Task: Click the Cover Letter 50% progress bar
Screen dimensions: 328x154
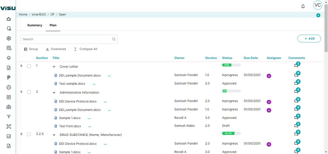Action: click(x=231, y=65)
